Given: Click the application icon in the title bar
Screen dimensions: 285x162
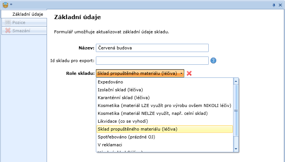Looking at the screenshot, I should (5, 4).
